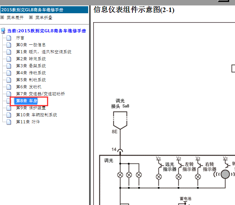This screenshot has width=235, height=205.
Task: Open 第11章 附件
Action: (28, 122)
